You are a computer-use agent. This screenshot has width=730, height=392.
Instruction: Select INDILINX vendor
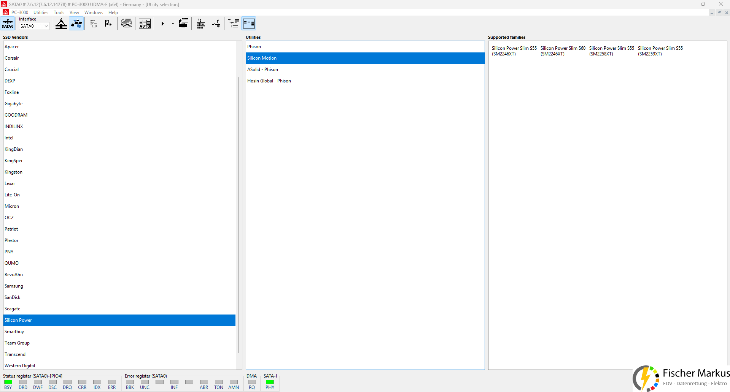[119, 126]
